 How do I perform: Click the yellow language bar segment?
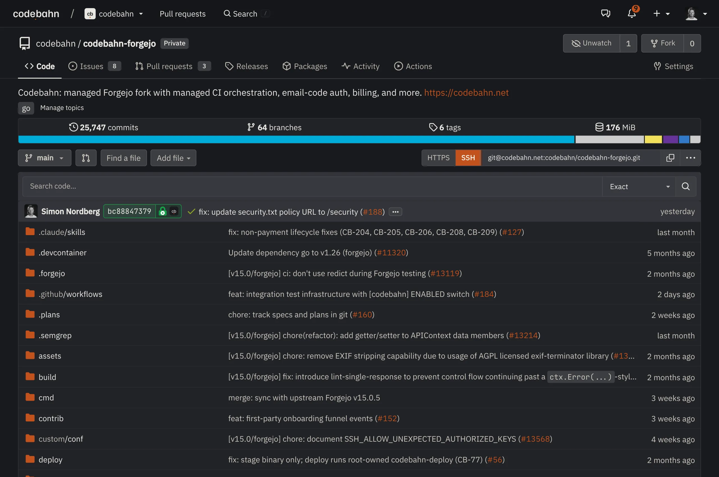pos(653,139)
